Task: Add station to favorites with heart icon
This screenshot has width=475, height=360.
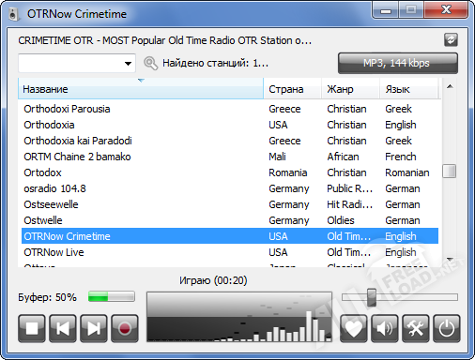Action: (354, 328)
